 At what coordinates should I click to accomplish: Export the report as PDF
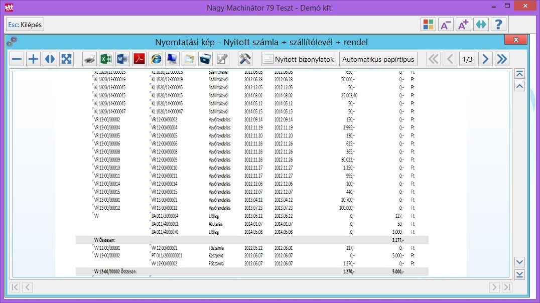(x=139, y=59)
